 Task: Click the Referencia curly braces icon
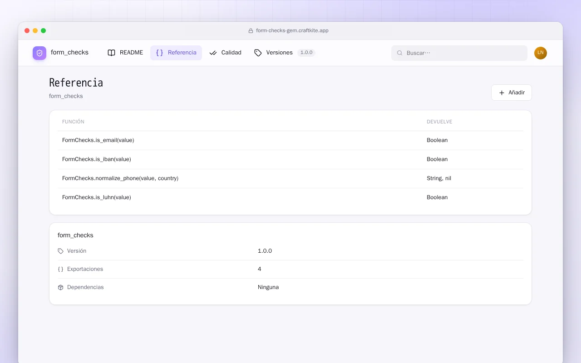pos(159,53)
